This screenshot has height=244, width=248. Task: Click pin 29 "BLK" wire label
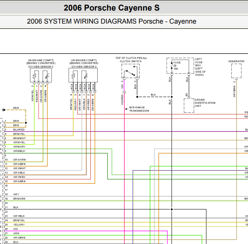pos(16,242)
